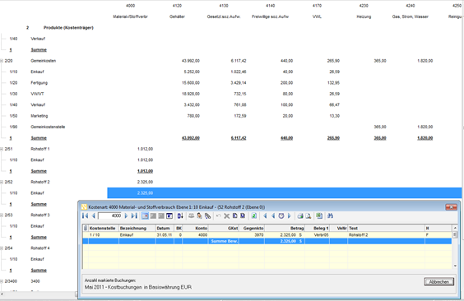Select the second gray view mode icon
Viewport: 464px width, 301px height.
(x=153, y=215)
